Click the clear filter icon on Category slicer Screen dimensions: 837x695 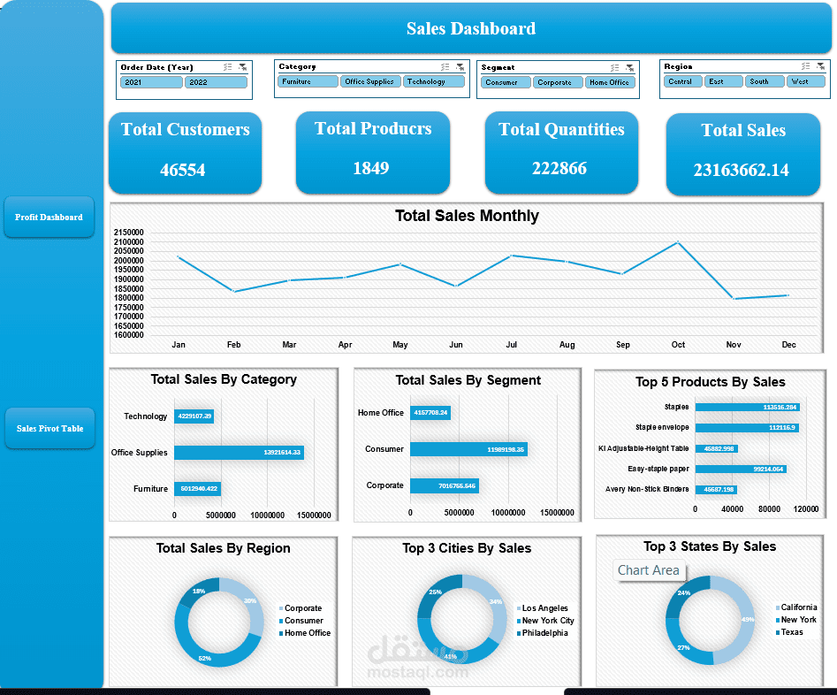coord(460,66)
